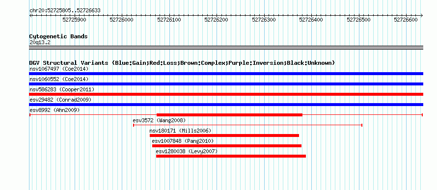Click the left arrowhead of the ruler
Screen dimensions: 437x190
30,15
